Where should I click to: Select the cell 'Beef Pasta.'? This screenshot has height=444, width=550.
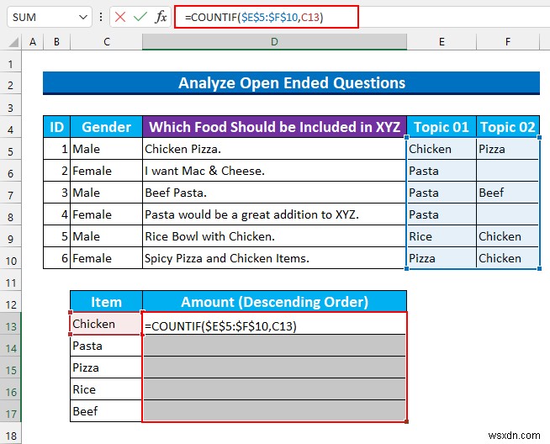274,193
